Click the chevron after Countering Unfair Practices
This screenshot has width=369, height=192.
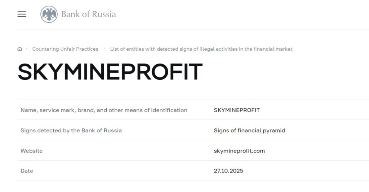pos(104,49)
